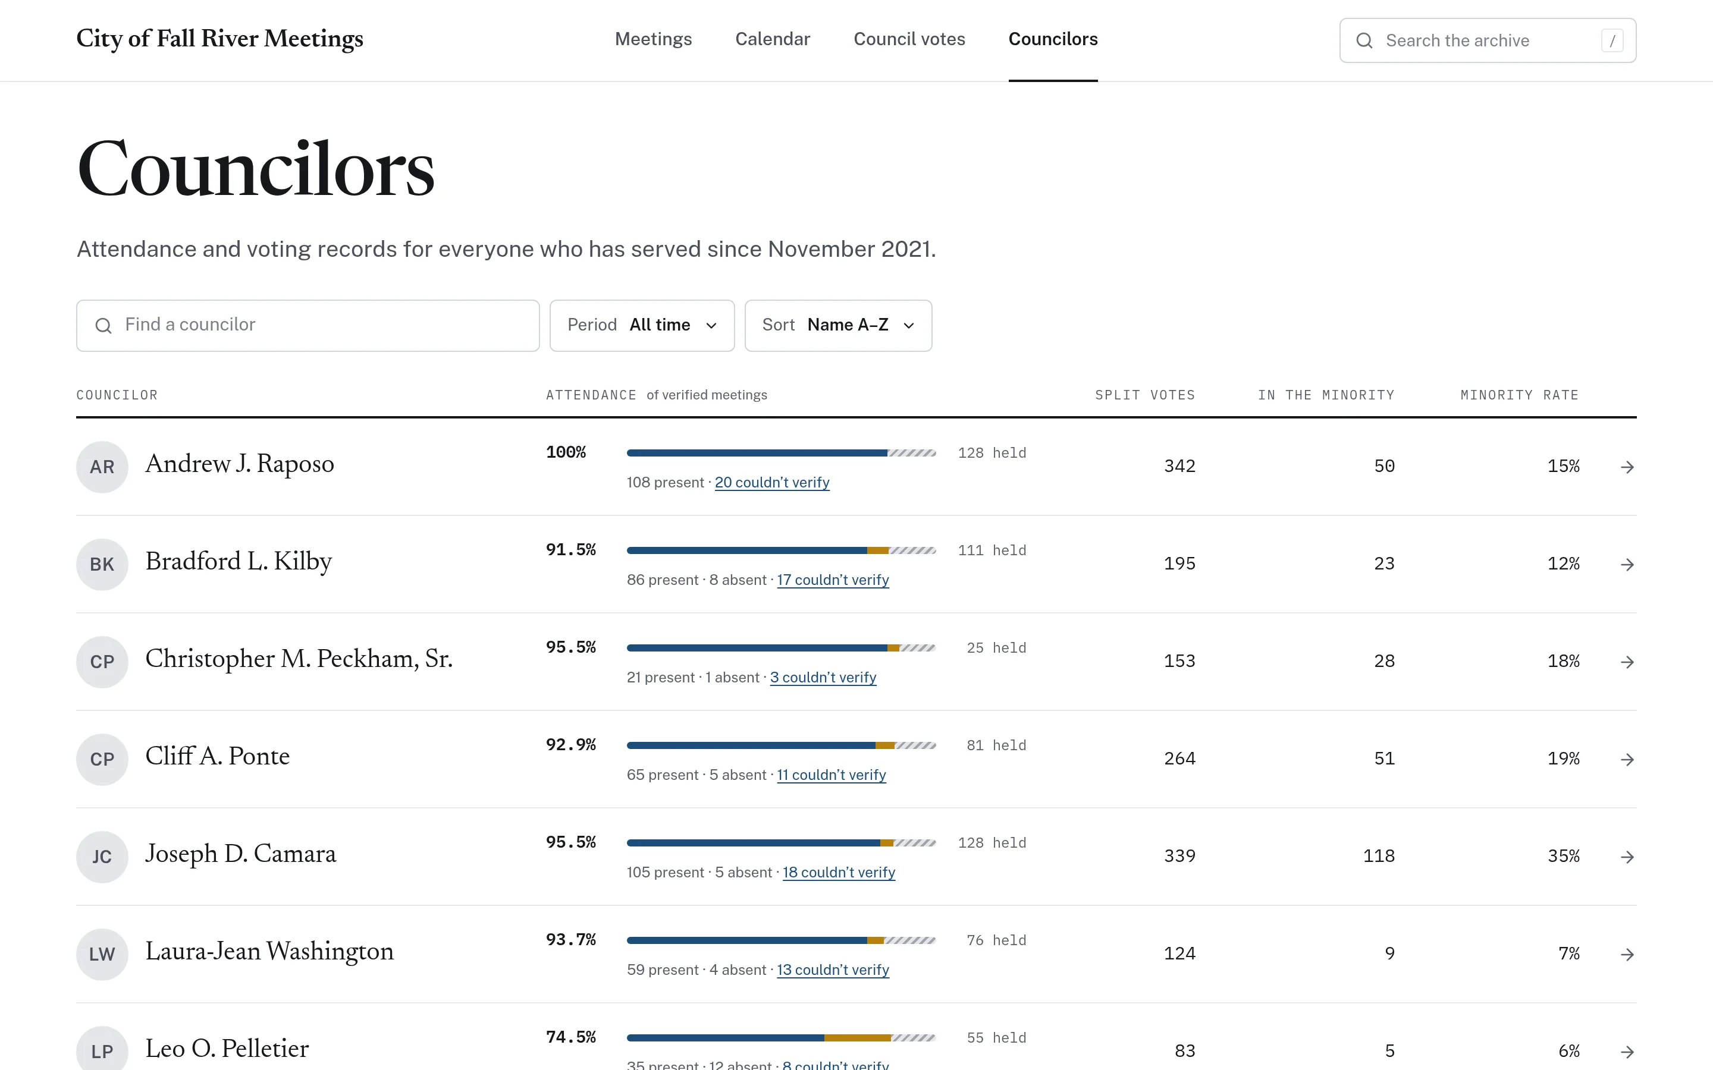1713x1070 pixels.
Task: Focus the Find a councilor field
Action: click(308, 326)
